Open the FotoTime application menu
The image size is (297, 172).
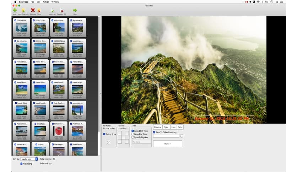point(23,2)
